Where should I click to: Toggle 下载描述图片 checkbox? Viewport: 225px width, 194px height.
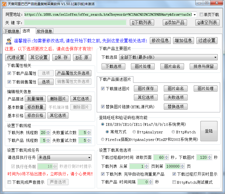(x=103, y=88)
